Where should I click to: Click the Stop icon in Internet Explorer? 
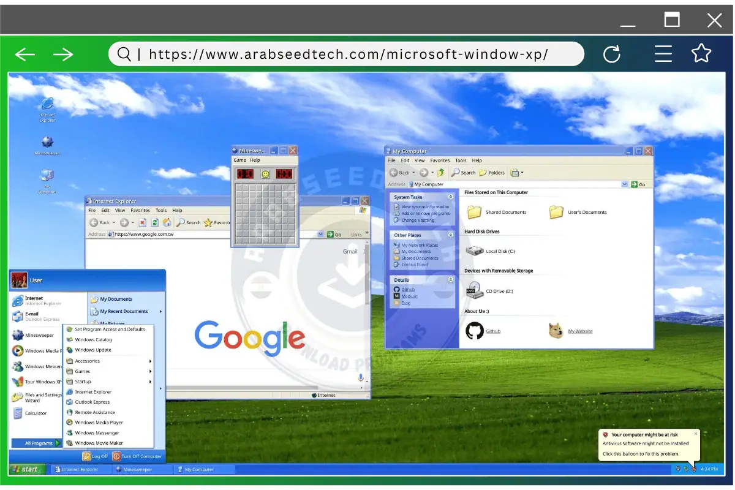tap(142, 222)
